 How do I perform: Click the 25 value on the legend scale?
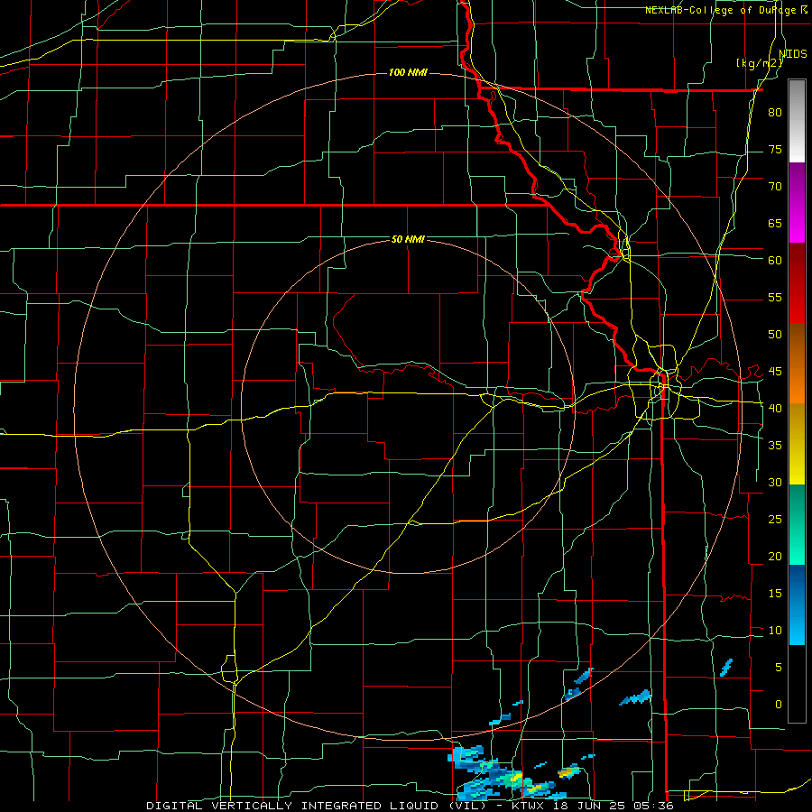click(775, 519)
